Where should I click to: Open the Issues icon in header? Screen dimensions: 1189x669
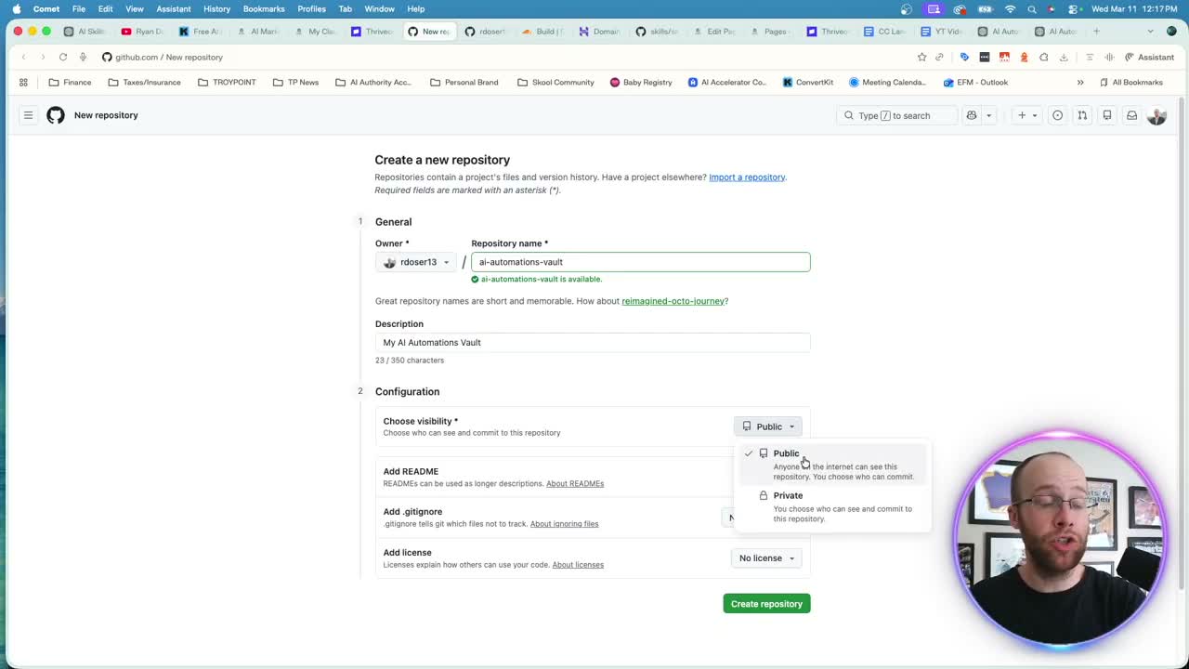pyautogui.click(x=1057, y=115)
